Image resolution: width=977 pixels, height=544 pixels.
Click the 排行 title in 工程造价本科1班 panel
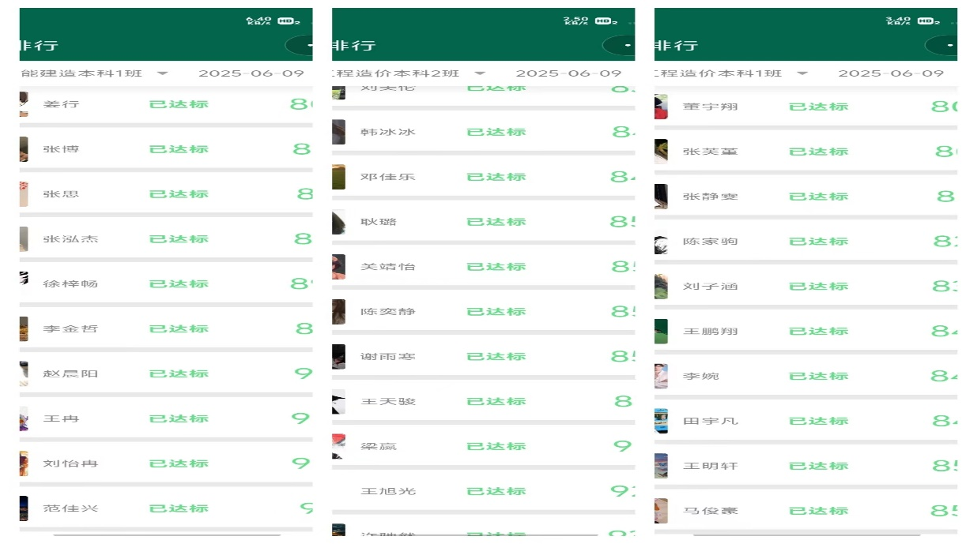(x=676, y=46)
